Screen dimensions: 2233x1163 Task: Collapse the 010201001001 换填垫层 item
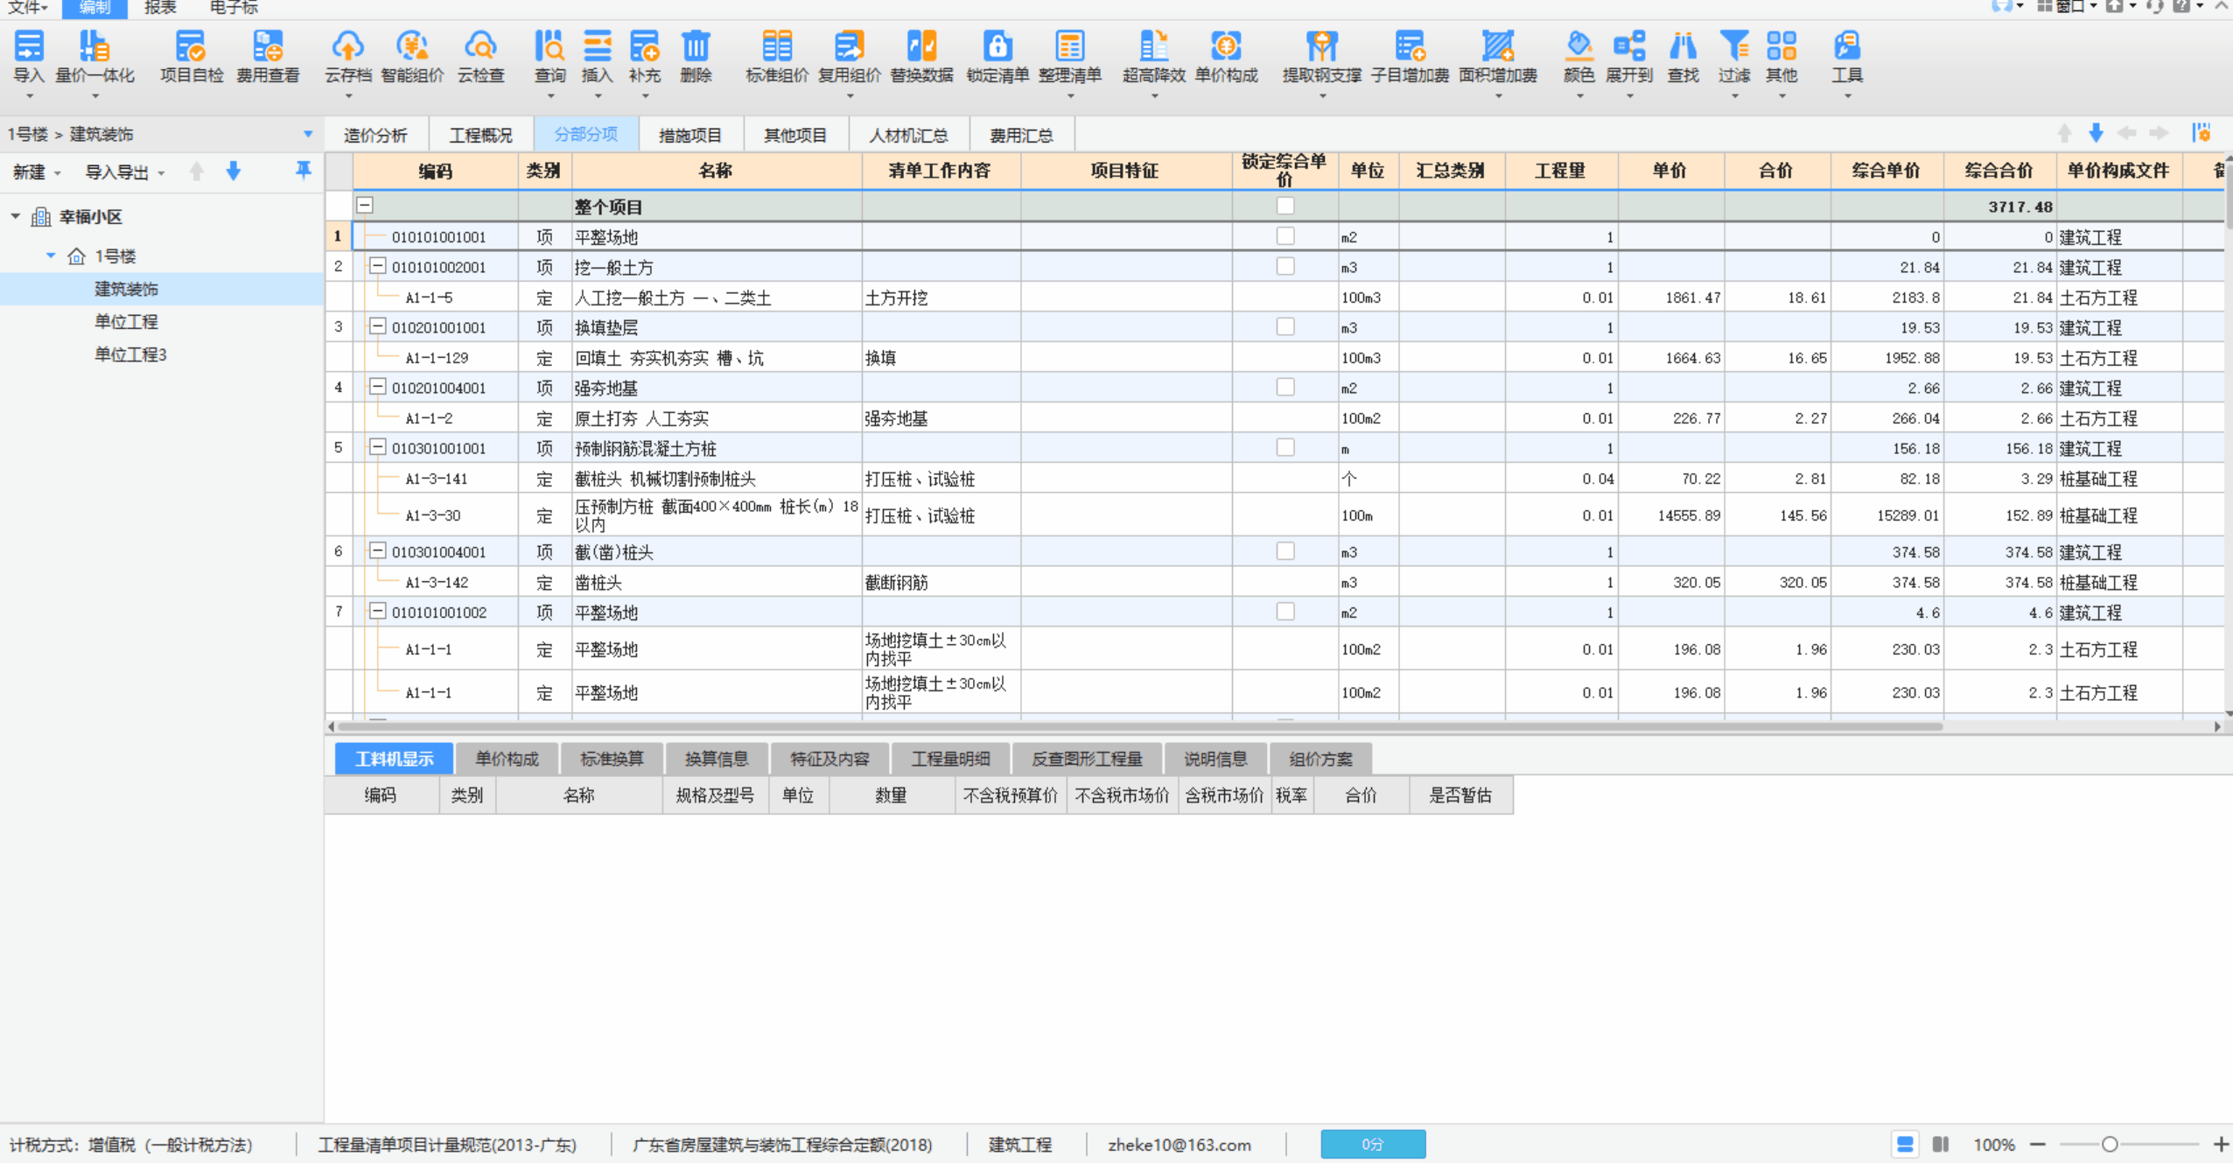377,326
